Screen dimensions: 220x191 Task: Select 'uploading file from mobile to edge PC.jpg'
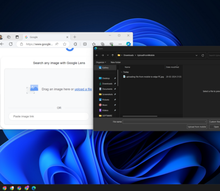tap(145, 77)
